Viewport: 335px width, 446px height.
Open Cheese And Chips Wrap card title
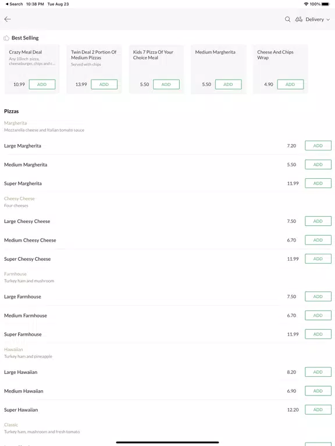pyautogui.click(x=275, y=55)
